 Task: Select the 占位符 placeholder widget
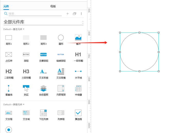point(9,57)
